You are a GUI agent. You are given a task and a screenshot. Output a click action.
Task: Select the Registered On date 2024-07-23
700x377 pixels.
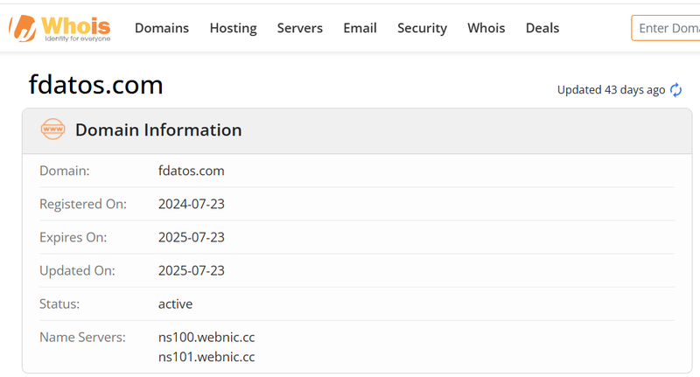[191, 204]
